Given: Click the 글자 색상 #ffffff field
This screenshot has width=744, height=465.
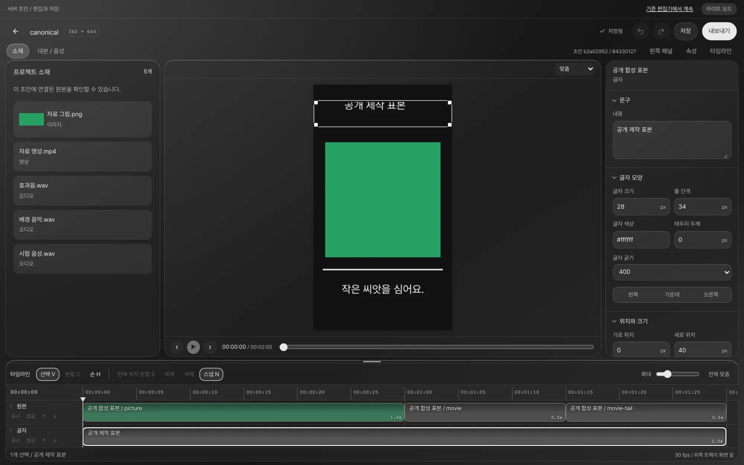Looking at the screenshot, I should (x=641, y=240).
